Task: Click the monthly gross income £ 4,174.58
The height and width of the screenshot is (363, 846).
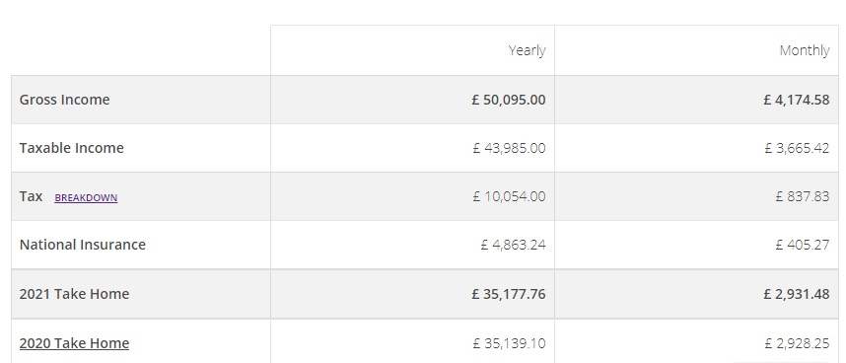Action: point(797,100)
